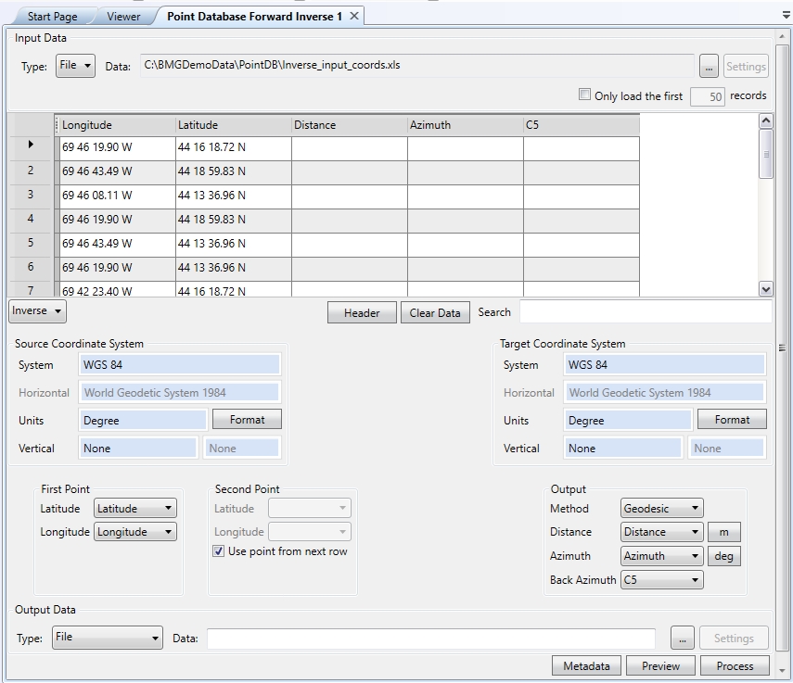Viewport: 793px width, 683px height.
Task: Click the azimuth unit 'deg' button
Action: (x=723, y=556)
